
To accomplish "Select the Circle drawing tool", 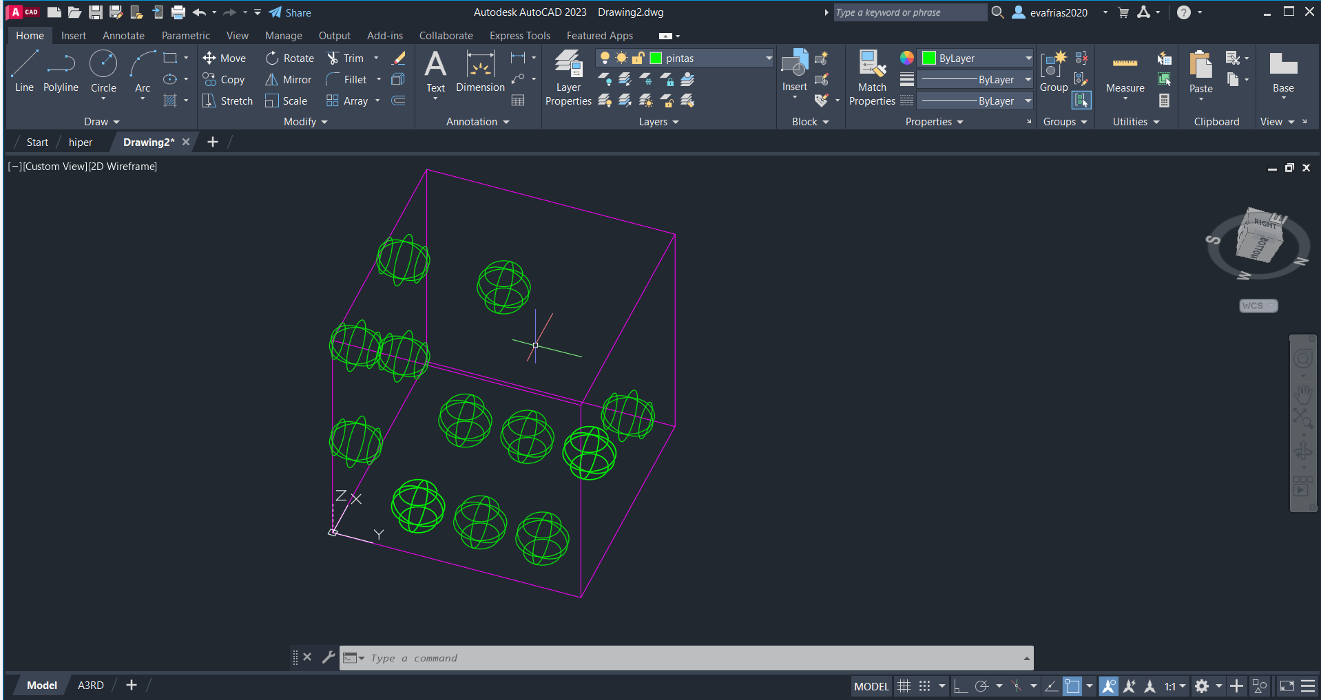I will (x=103, y=70).
